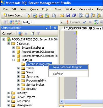Open the File menu
This screenshot has height=108, width=103.
(x=5, y=9)
